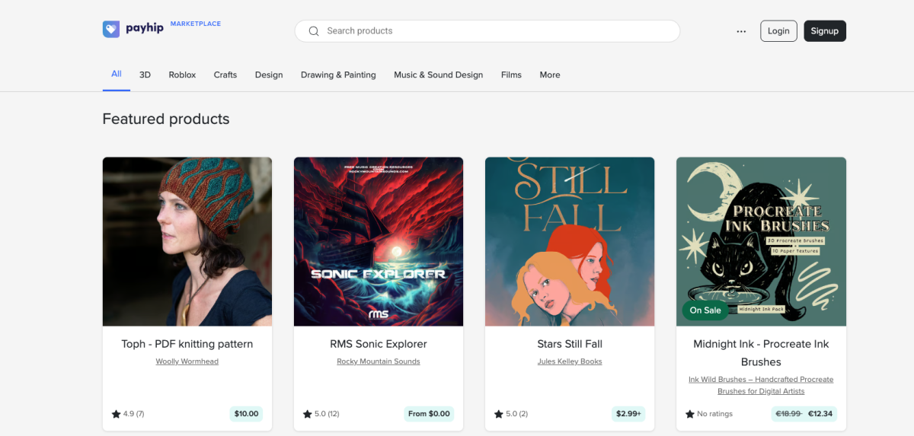Screen dimensions: 914x436
Task: Click the star icon on Midnight Ink card
Action: pos(689,414)
